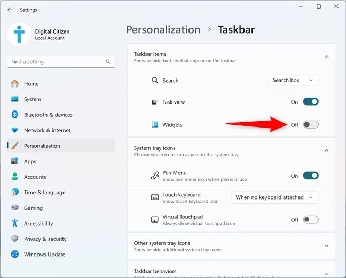This screenshot has height=278, width=346.
Task: Click the Network wifi icon
Action: [x=15, y=130]
